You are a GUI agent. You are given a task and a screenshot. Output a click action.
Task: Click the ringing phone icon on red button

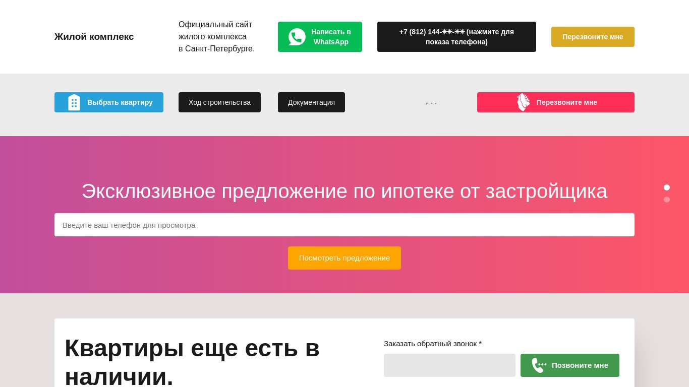pyautogui.click(x=524, y=102)
